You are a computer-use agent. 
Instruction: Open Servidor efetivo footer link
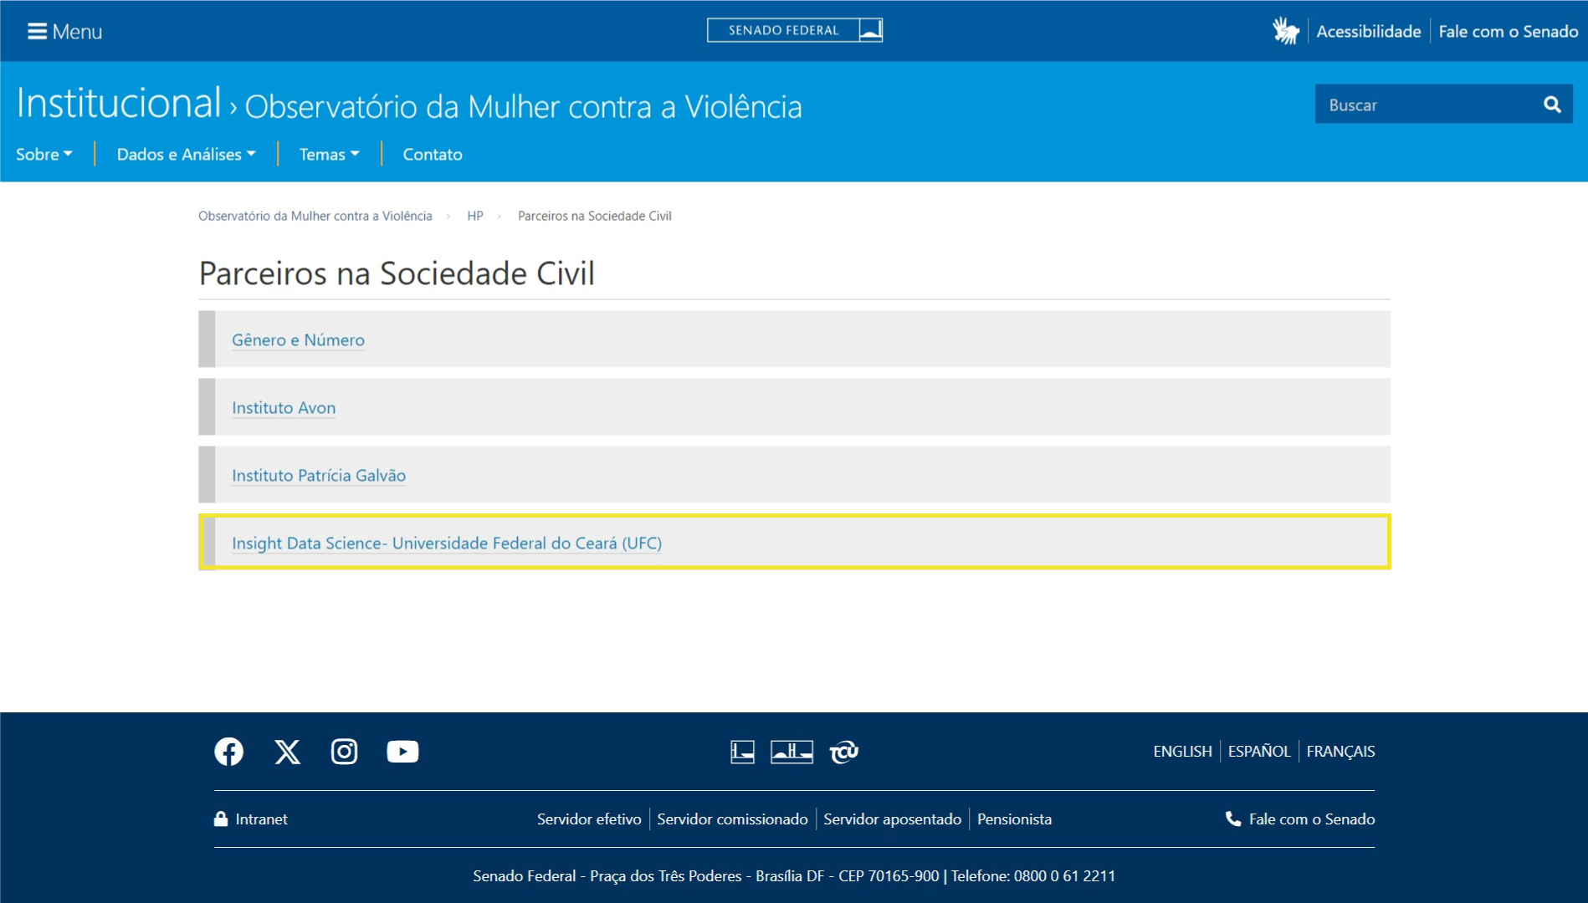point(589,819)
